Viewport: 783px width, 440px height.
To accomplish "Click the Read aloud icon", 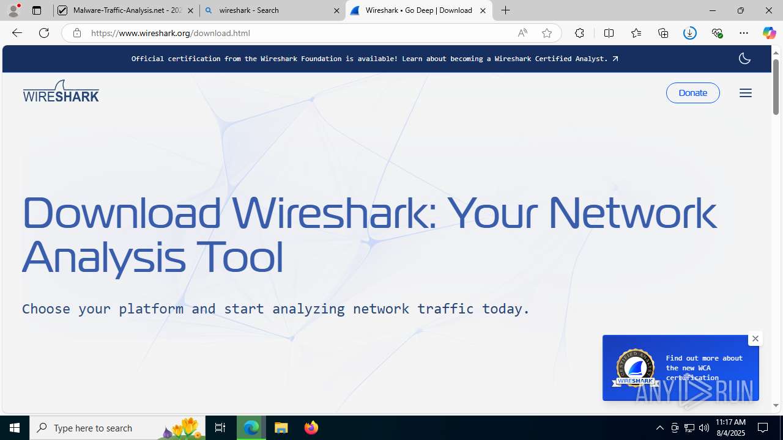I will [x=522, y=33].
